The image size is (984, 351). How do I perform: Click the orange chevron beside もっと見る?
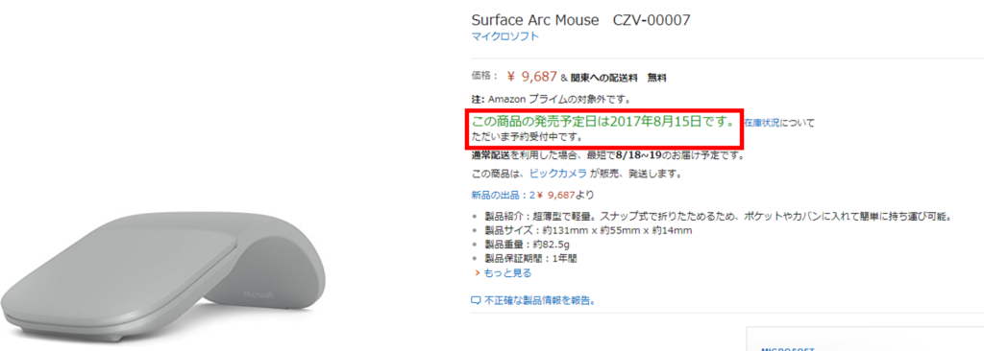tap(479, 272)
